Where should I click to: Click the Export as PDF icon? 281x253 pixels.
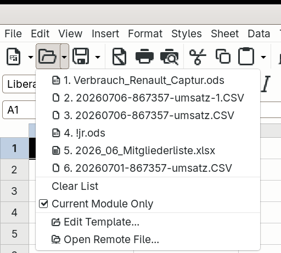click(x=119, y=57)
